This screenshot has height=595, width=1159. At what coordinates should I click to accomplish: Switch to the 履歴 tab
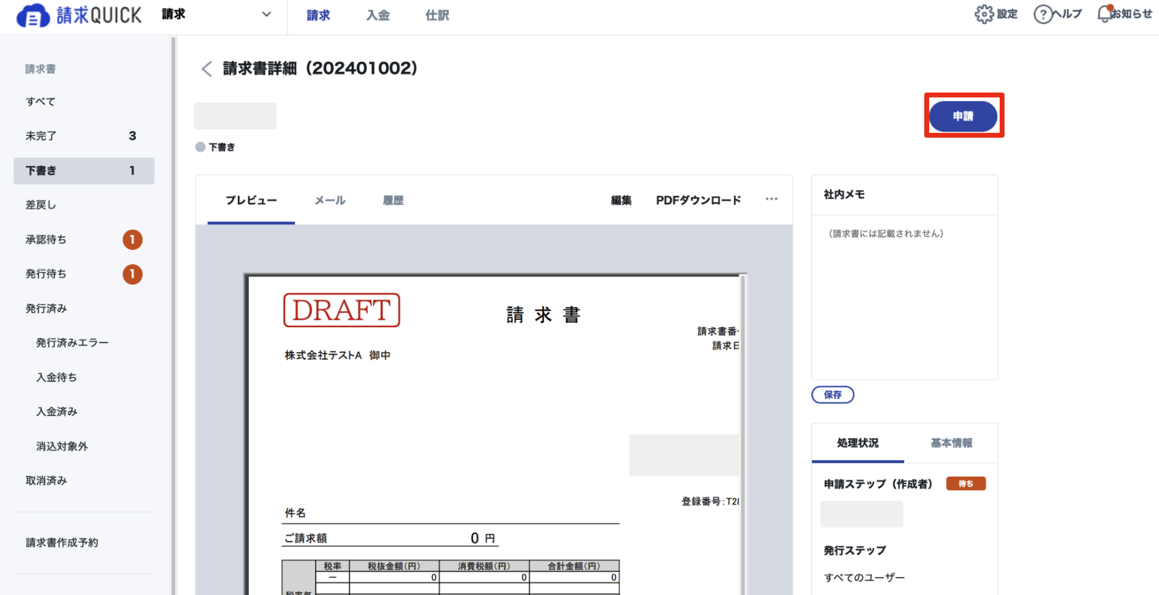pos(393,200)
